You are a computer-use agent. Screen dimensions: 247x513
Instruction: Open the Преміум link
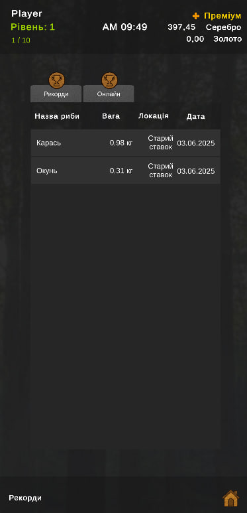click(x=222, y=16)
